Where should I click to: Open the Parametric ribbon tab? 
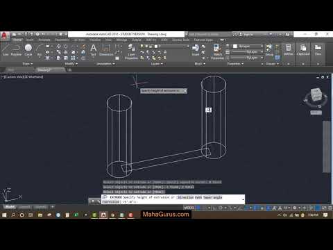tap(62, 40)
